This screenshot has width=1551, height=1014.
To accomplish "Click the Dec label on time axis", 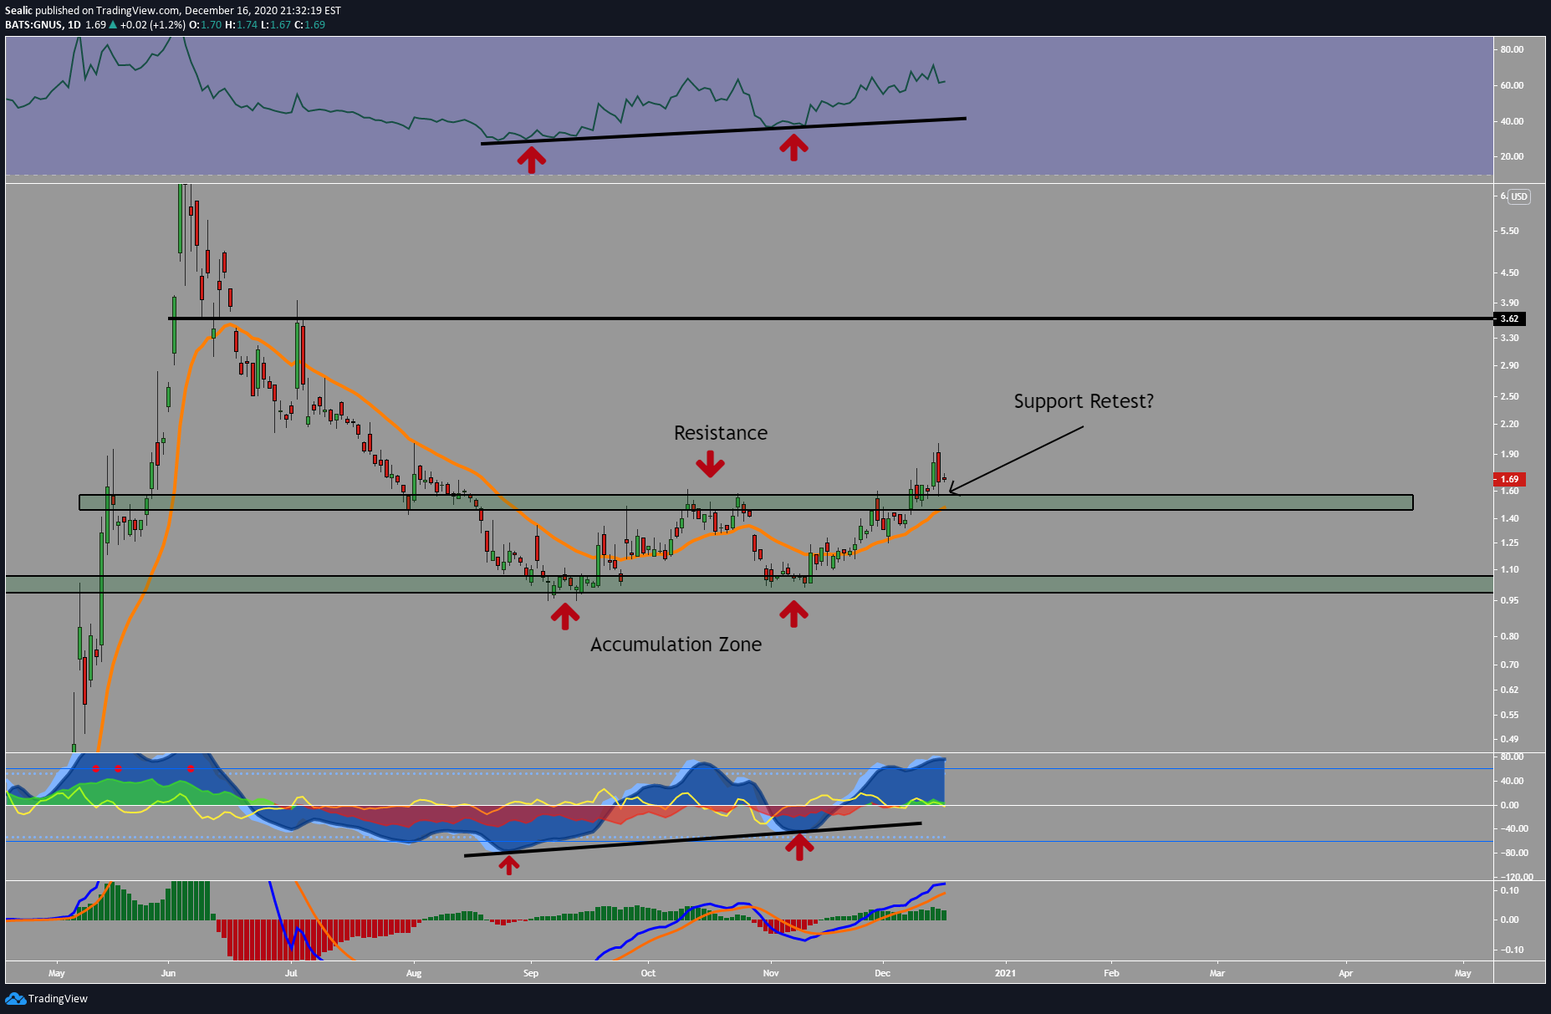I will click(882, 973).
